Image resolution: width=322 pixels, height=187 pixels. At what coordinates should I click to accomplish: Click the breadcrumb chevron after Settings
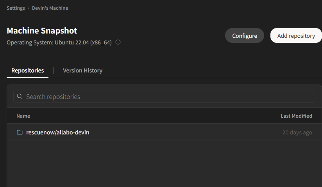coord(29,8)
